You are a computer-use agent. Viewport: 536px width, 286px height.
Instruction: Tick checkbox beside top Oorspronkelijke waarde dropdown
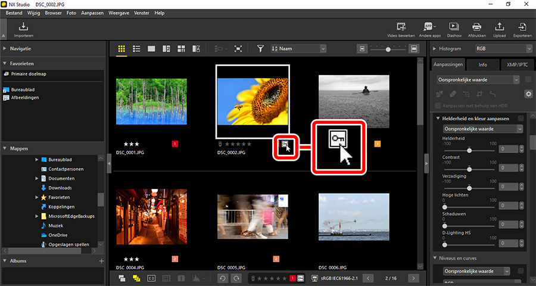coord(528,80)
